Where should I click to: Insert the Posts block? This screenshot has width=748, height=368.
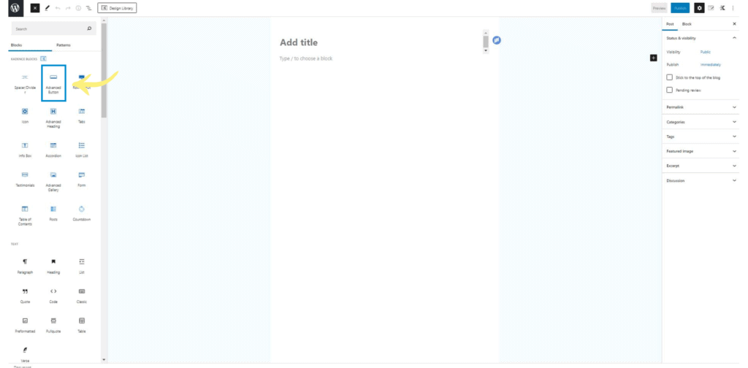point(53,213)
